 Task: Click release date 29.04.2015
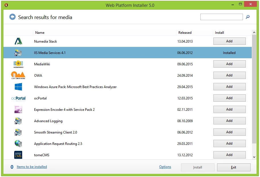(x=185, y=87)
